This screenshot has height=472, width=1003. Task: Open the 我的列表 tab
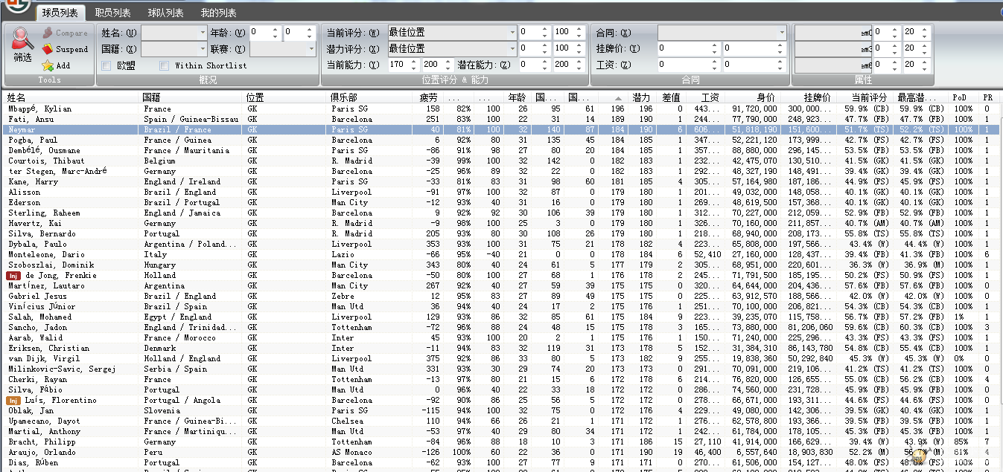point(218,13)
